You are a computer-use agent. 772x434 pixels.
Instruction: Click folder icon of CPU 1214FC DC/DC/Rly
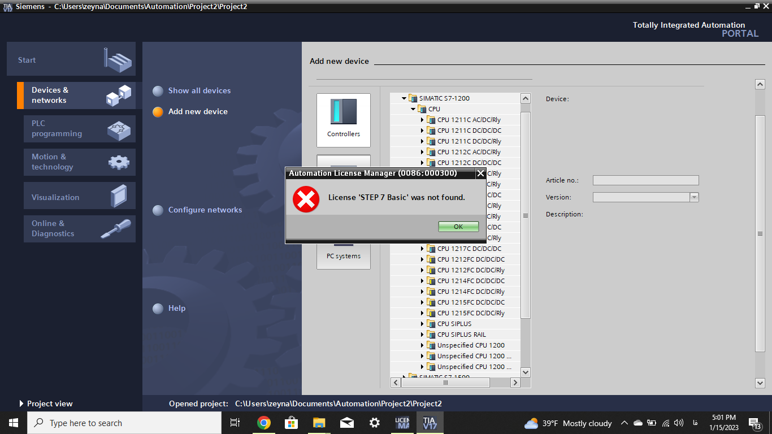(431, 292)
